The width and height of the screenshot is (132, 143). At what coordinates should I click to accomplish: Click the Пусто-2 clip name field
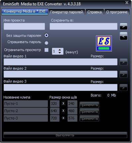pyautogui.click(x=26, y=111)
